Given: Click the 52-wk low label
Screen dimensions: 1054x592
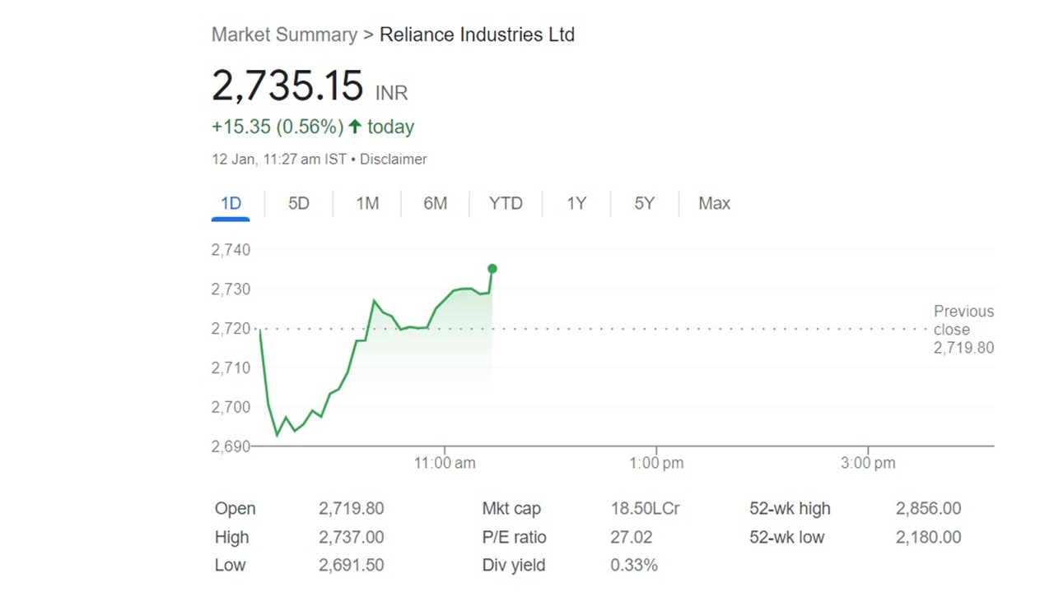Looking at the screenshot, I should 787,538.
